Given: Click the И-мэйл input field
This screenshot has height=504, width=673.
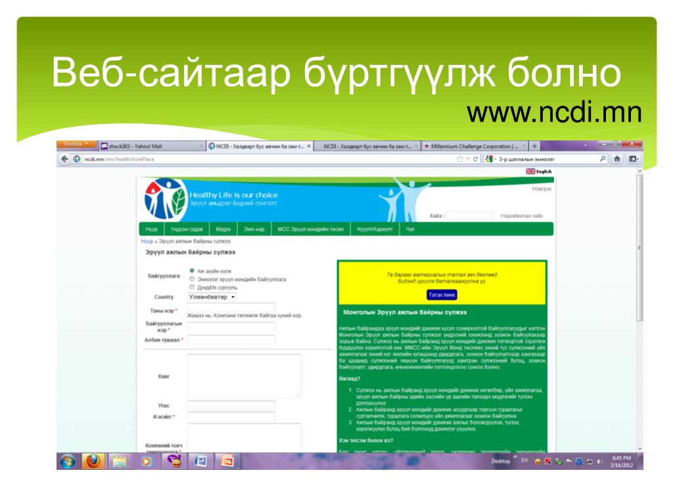Looking at the screenshot, I should (x=231, y=417).
